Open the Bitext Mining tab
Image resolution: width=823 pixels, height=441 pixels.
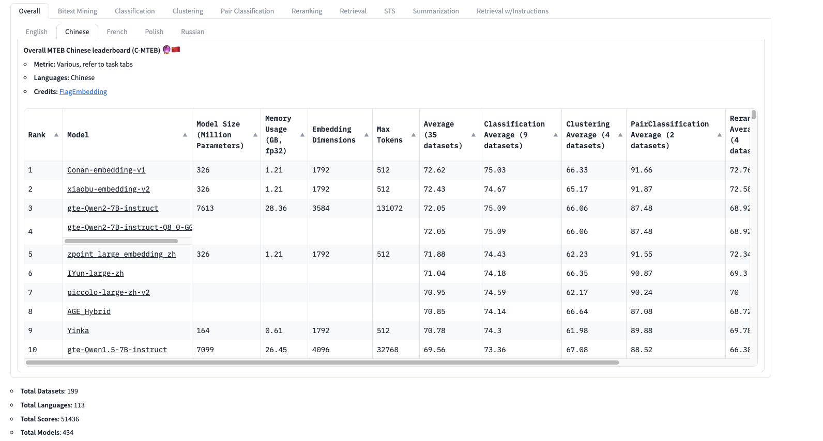[x=78, y=11]
